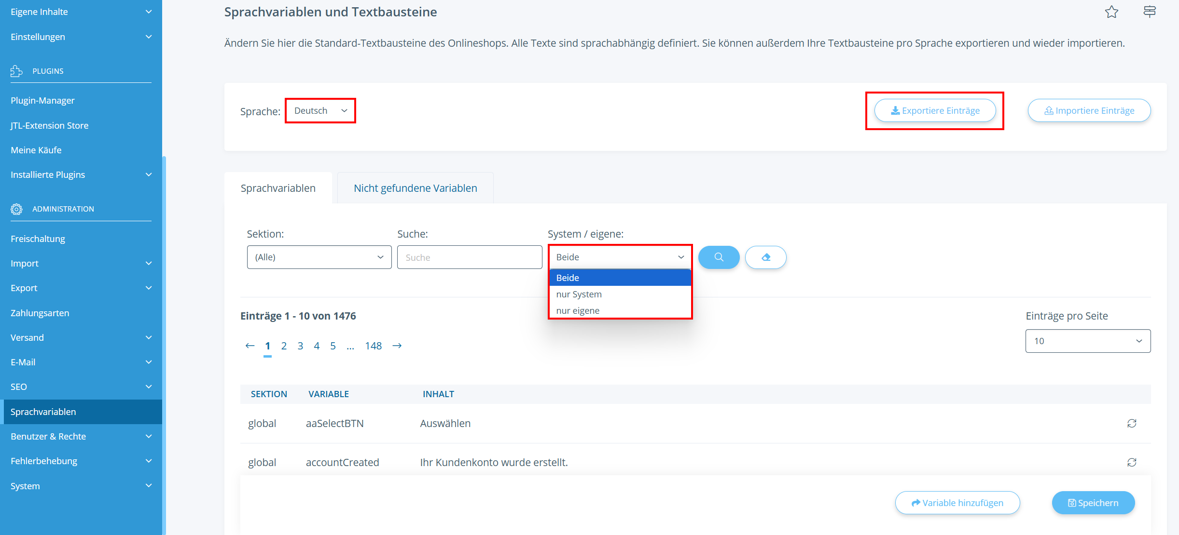Screen dimensions: 1179x535
Task: Open the Sprache Deutsch dropdown
Action: pos(320,111)
